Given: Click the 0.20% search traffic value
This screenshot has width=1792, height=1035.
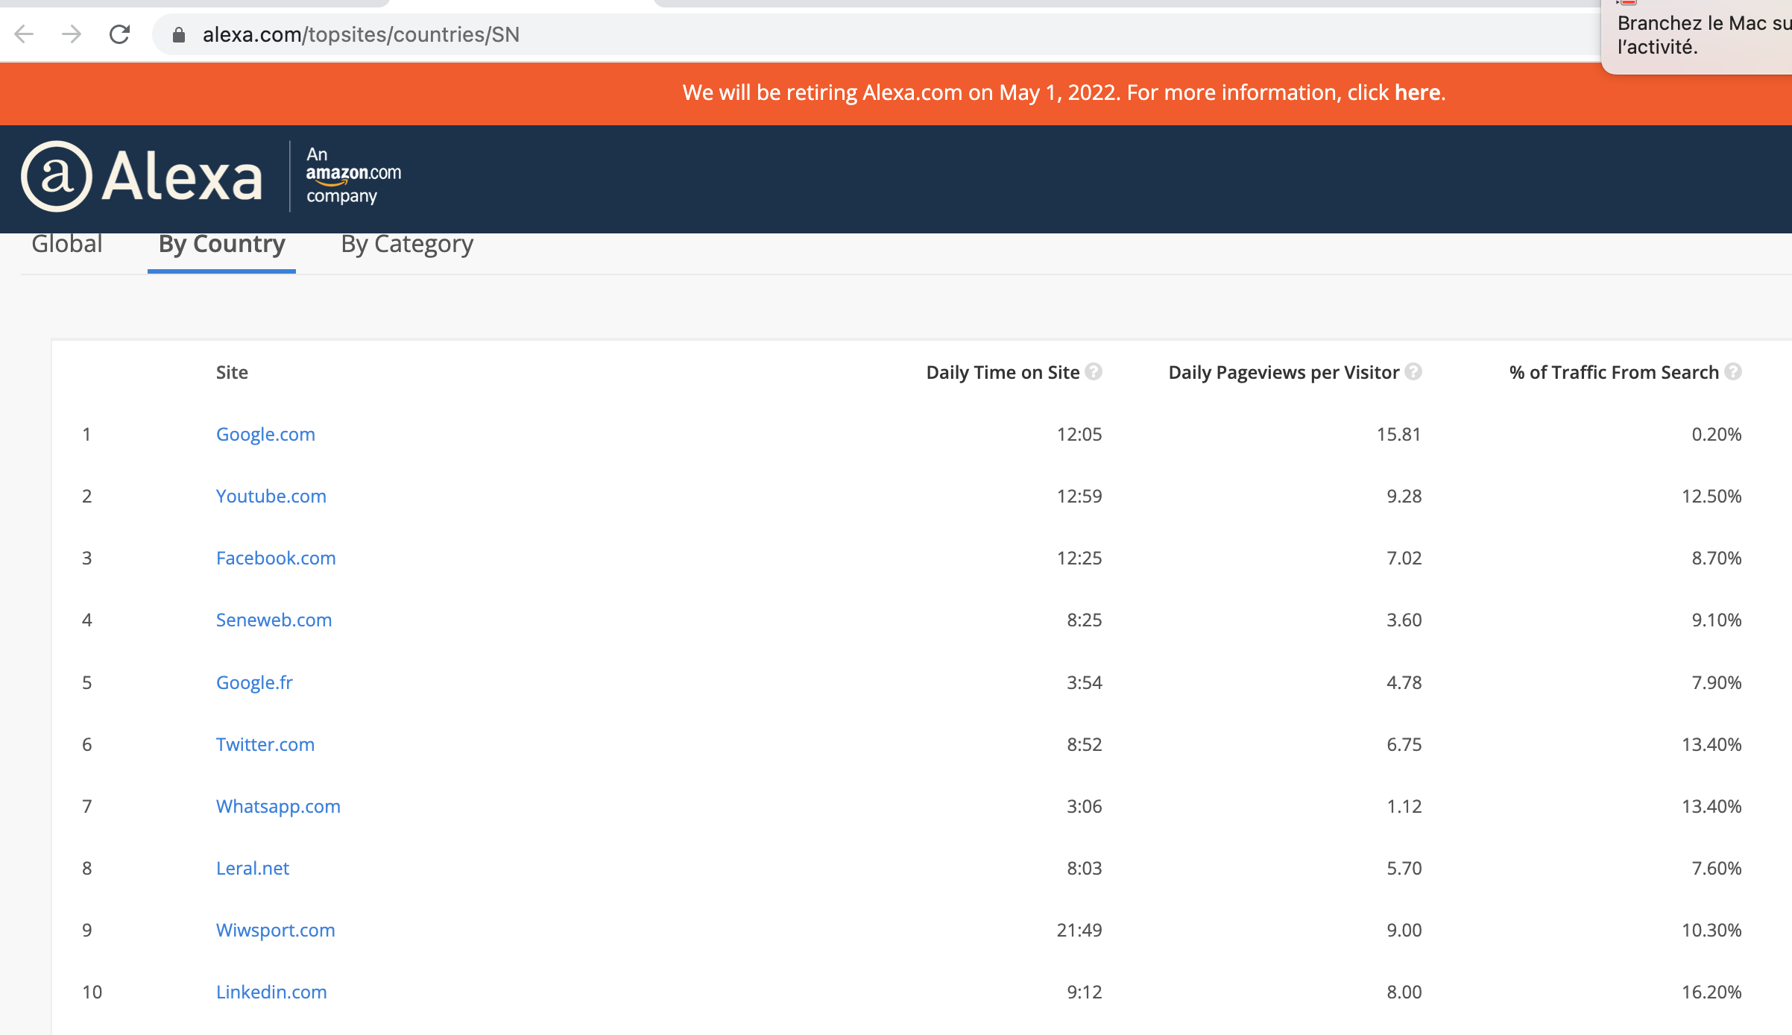Looking at the screenshot, I should [x=1717, y=434].
